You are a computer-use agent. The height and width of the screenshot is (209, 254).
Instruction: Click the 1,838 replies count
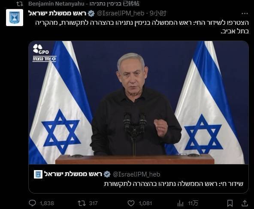47,203
